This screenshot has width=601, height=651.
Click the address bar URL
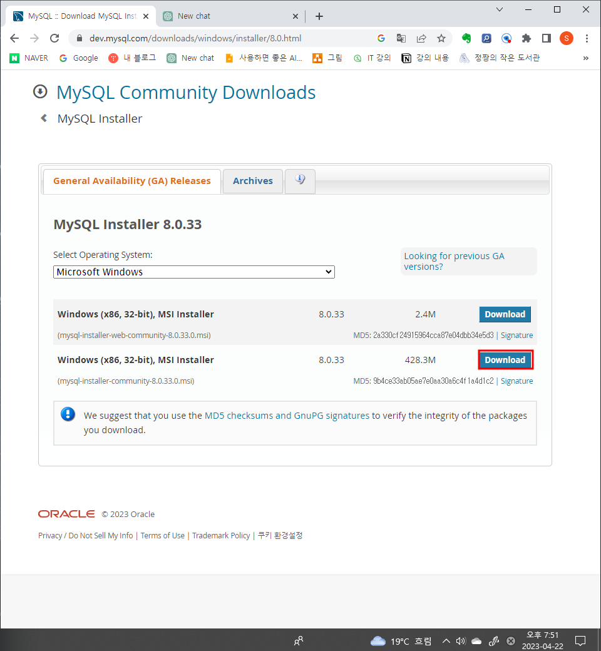coord(195,38)
